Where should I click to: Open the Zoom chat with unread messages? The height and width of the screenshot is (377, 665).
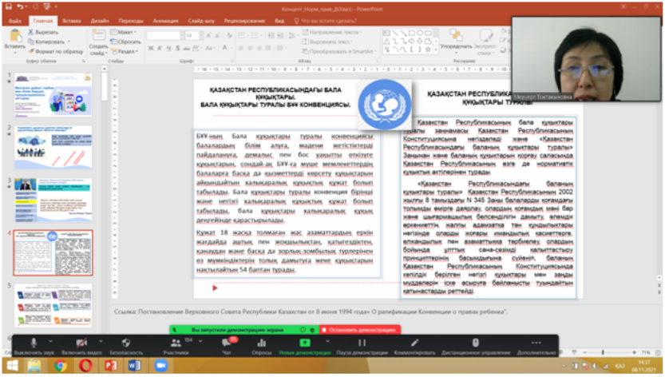(x=226, y=342)
